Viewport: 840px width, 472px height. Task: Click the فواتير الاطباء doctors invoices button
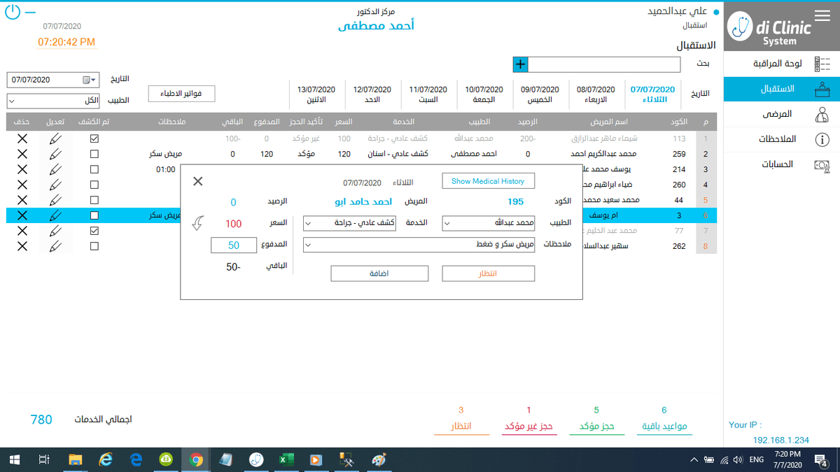pyautogui.click(x=181, y=94)
